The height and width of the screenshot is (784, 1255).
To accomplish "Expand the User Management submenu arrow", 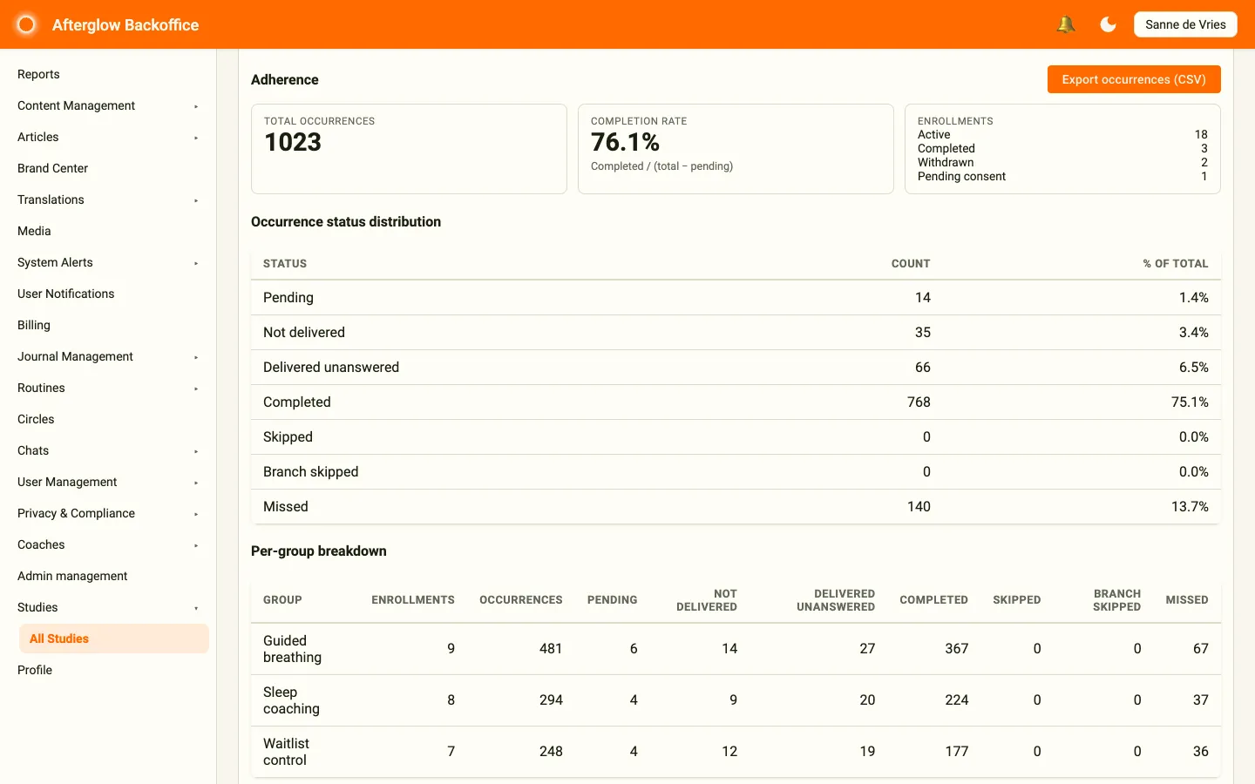I will 196,483.
